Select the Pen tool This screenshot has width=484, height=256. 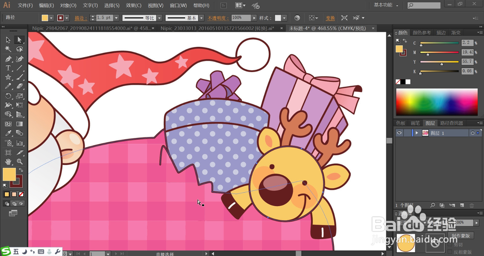pos(8,59)
